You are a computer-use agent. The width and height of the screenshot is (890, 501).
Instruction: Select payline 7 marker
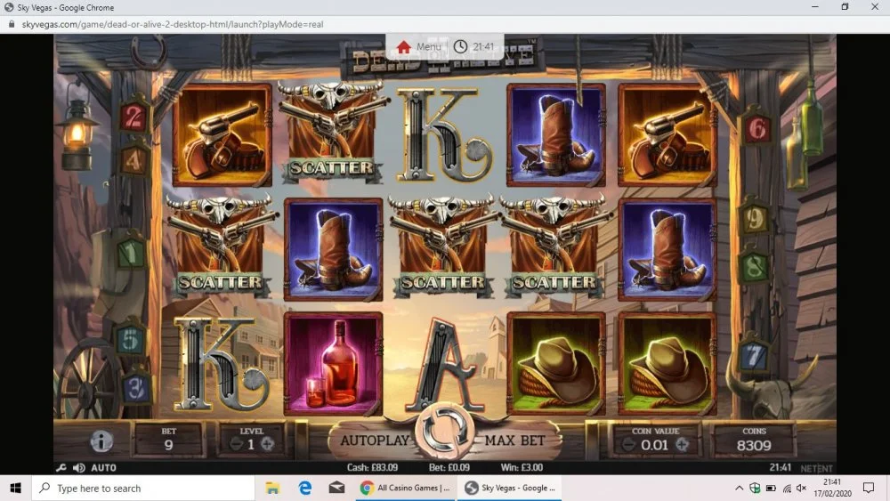pos(753,355)
